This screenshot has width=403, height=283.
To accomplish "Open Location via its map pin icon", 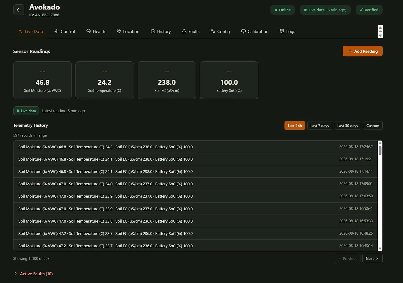I will (119, 31).
